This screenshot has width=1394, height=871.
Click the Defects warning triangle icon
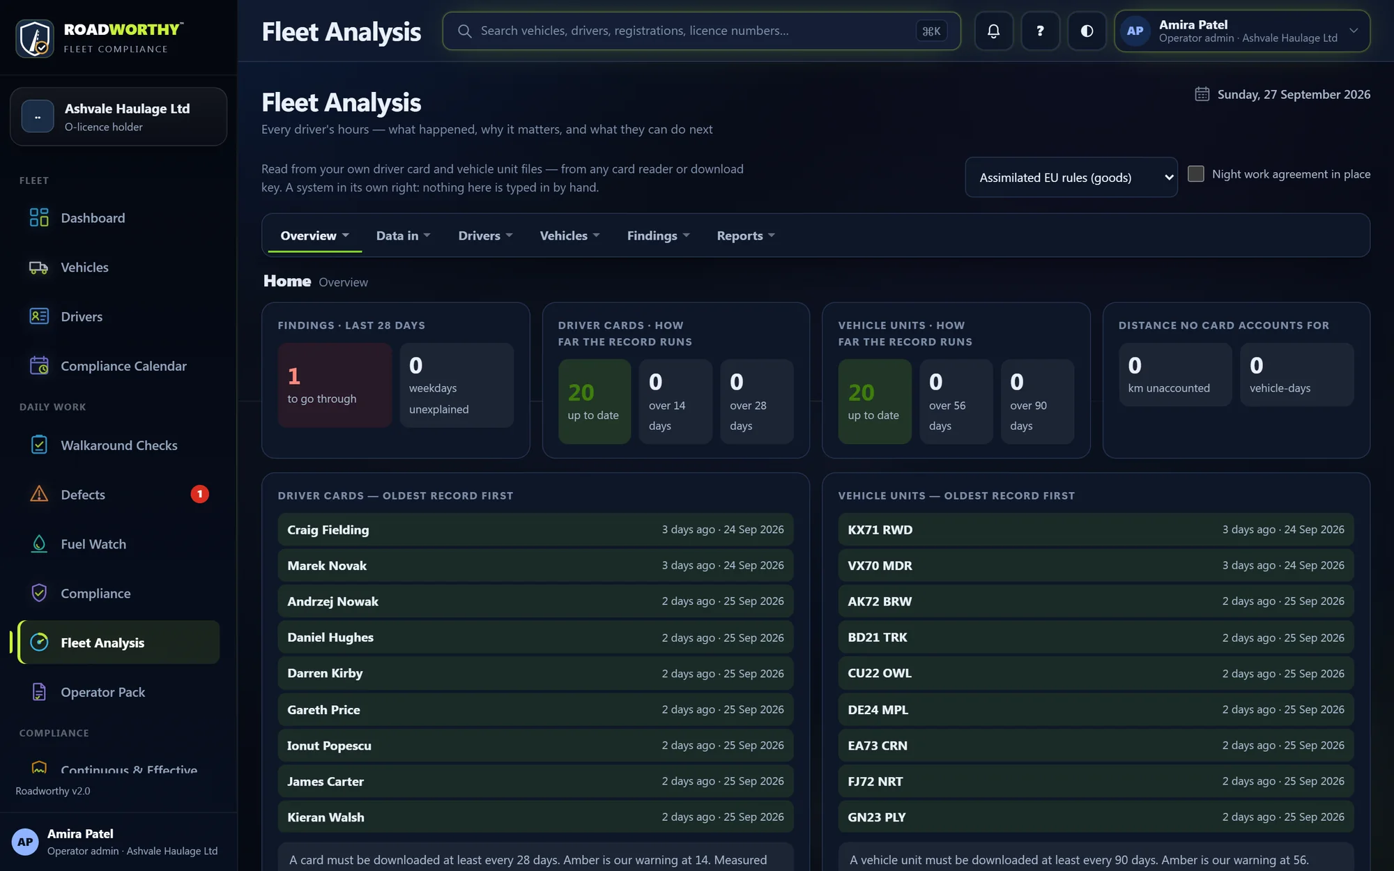click(39, 494)
